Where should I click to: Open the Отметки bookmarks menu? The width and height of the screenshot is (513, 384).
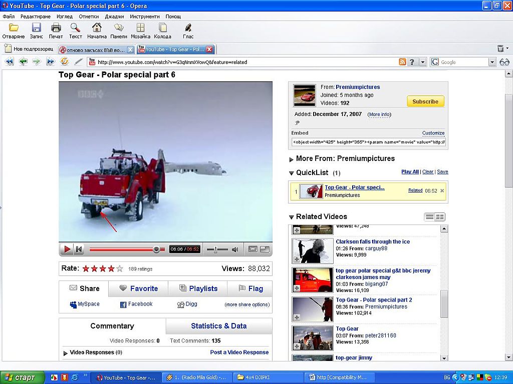click(89, 16)
